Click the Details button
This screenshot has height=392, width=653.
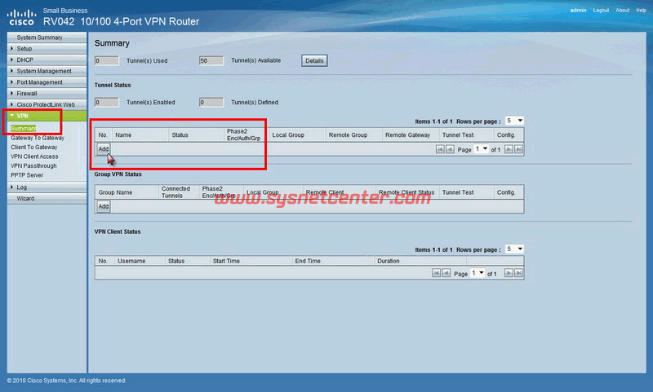tap(314, 60)
